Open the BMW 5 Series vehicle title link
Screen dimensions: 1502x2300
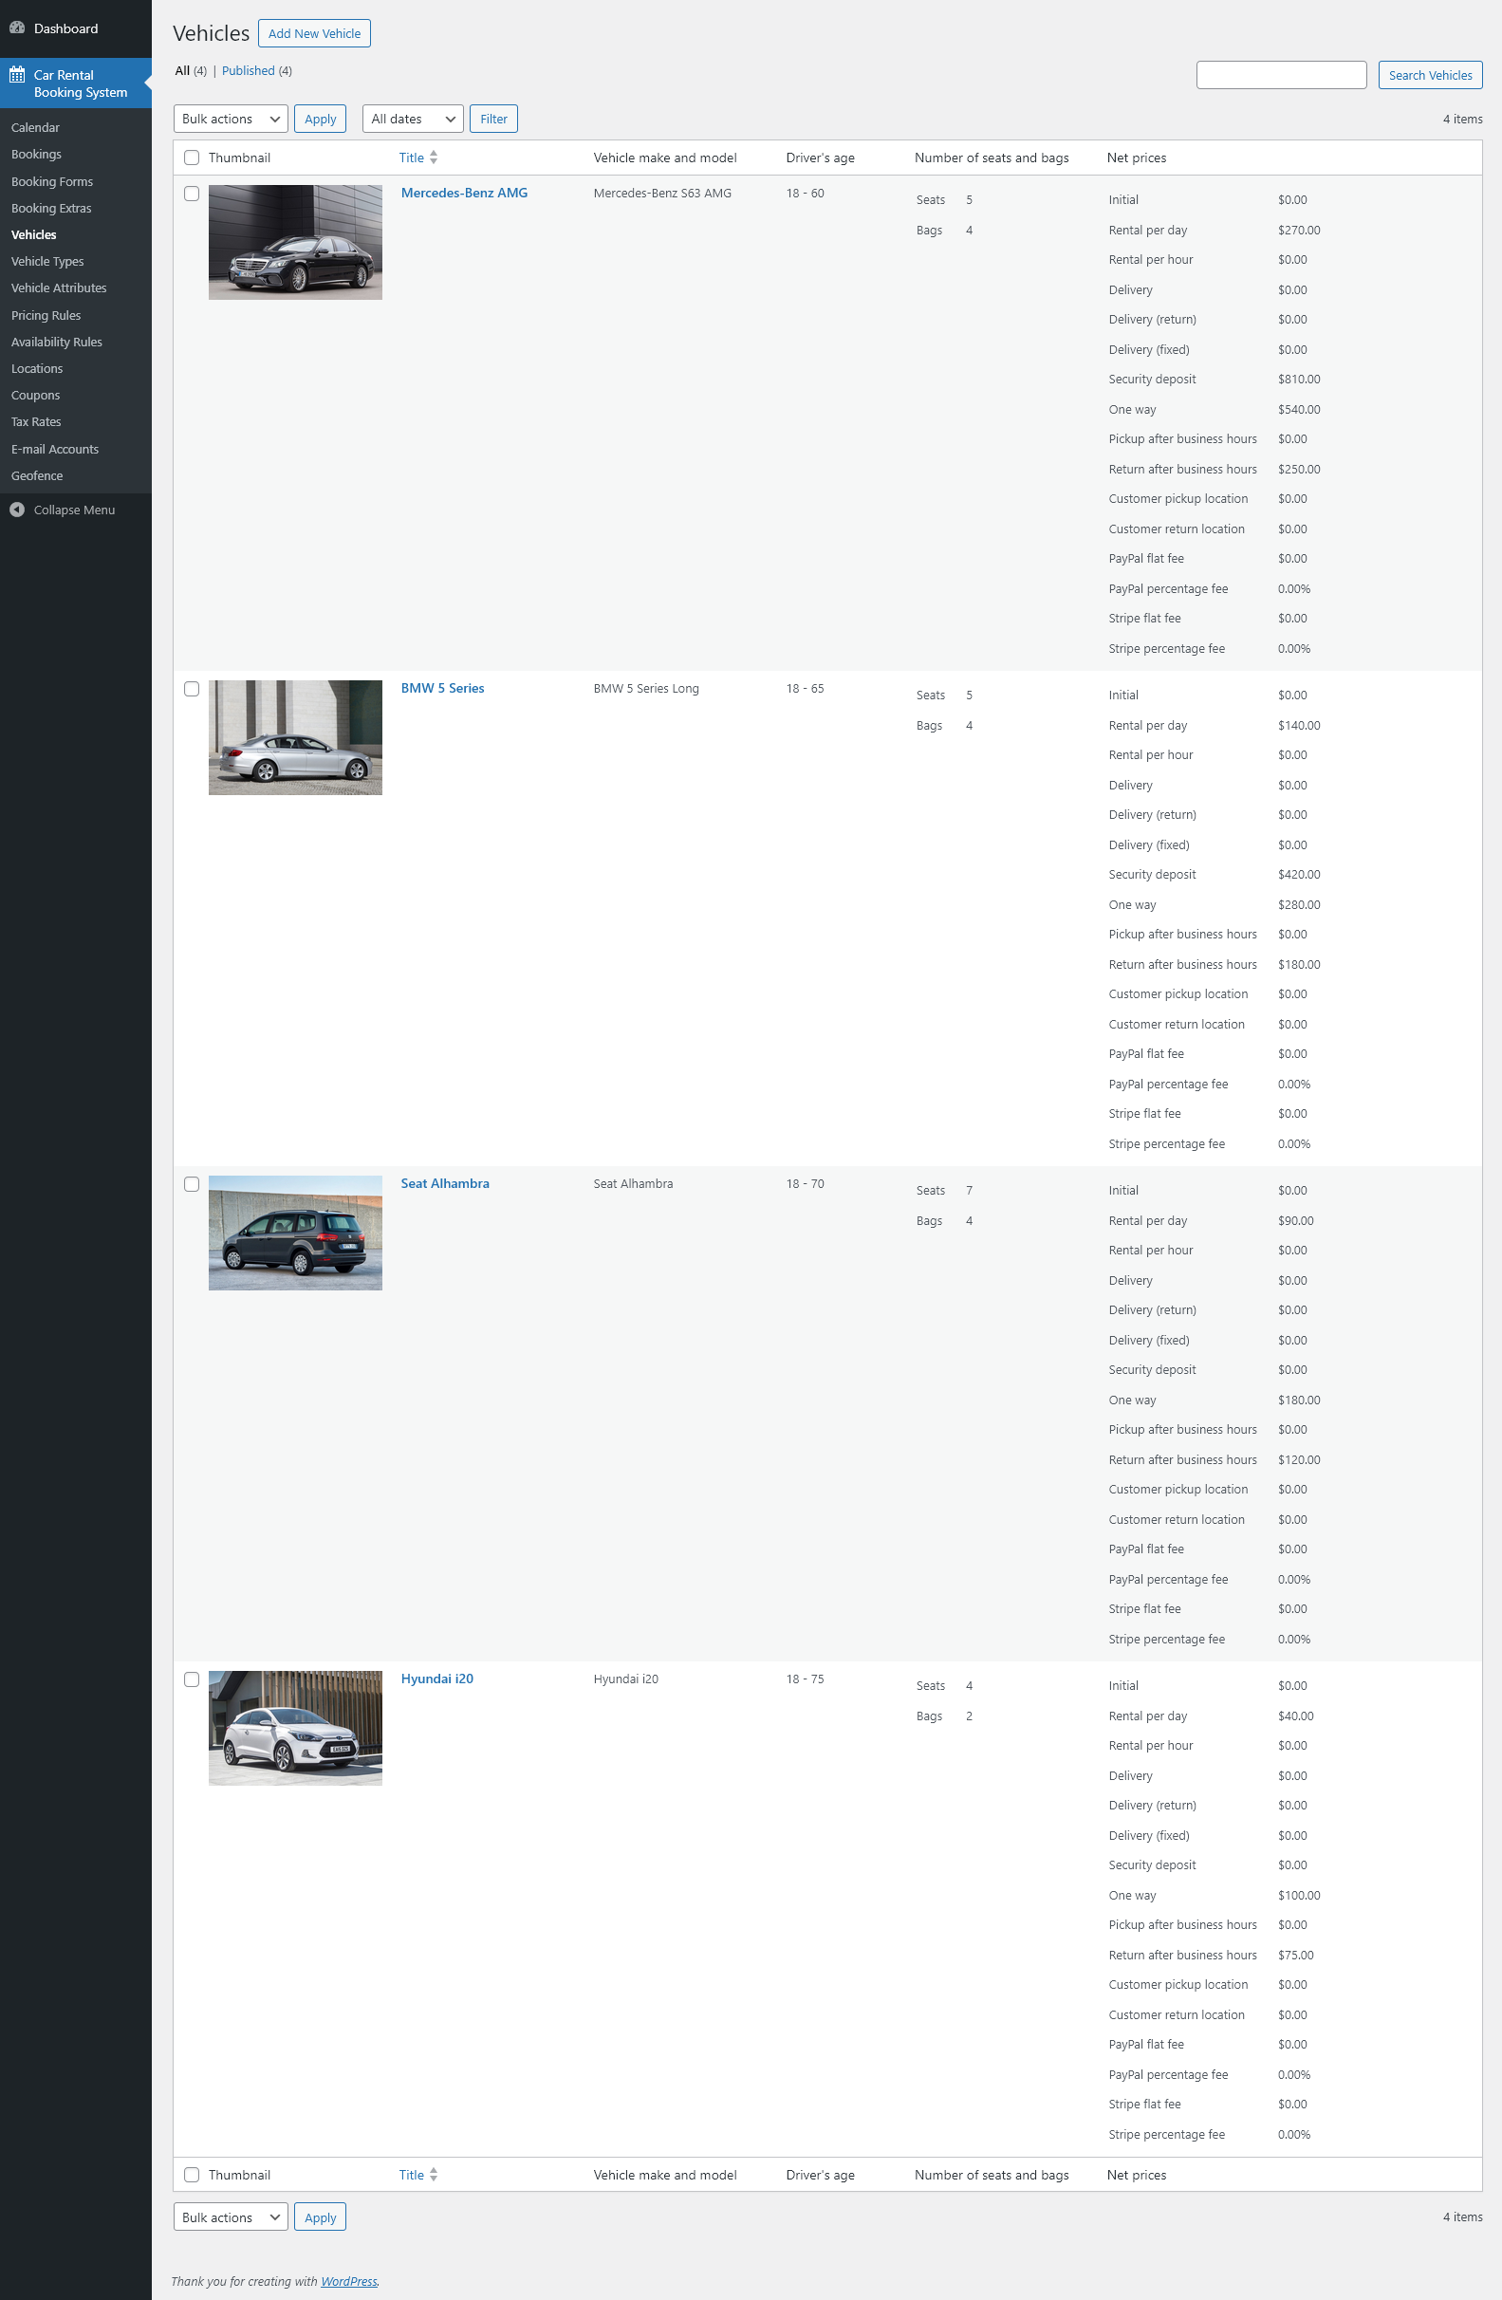click(x=443, y=688)
